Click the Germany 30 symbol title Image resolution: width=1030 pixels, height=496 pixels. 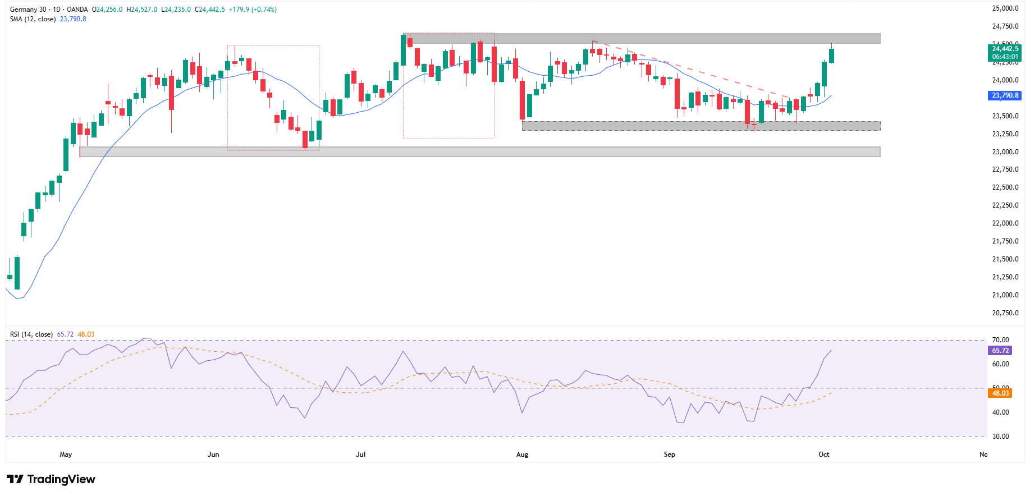tap(28, 10)
